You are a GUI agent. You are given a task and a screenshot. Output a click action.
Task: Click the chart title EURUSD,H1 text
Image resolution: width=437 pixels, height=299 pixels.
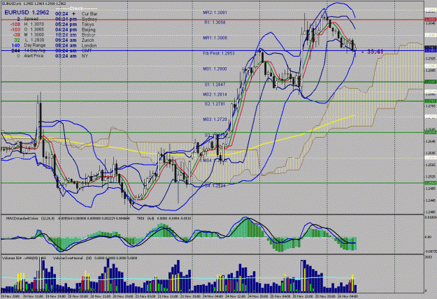pyautogui.click(x=11, y=3)
